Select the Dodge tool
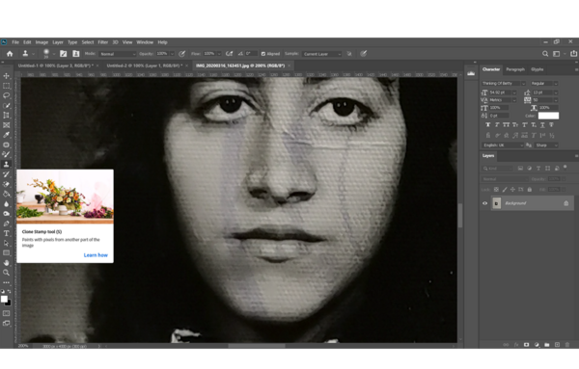 7,214
